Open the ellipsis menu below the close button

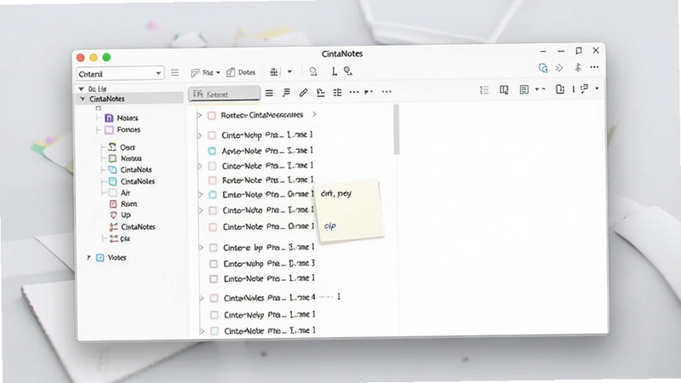coord(594,67)
